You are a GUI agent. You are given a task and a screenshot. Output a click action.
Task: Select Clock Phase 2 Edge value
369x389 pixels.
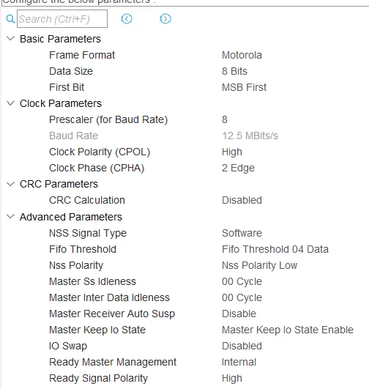pos(238,168)
